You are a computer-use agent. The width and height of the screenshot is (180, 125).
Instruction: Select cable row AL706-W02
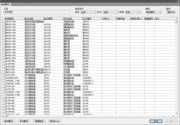pos(88,61)
